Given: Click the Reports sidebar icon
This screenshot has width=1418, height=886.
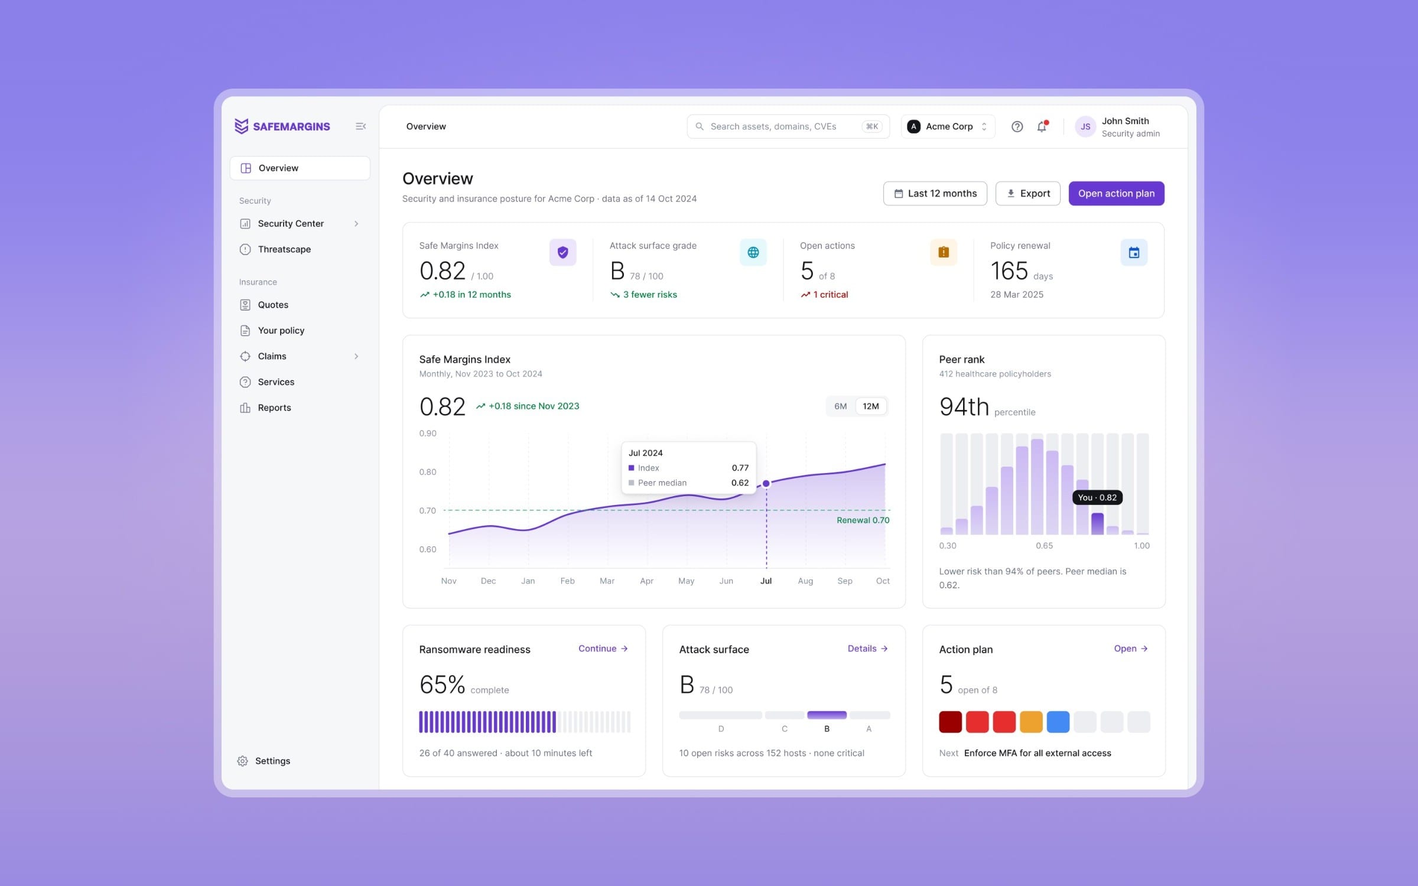Looking at the screenshot, I should [245, 408].
